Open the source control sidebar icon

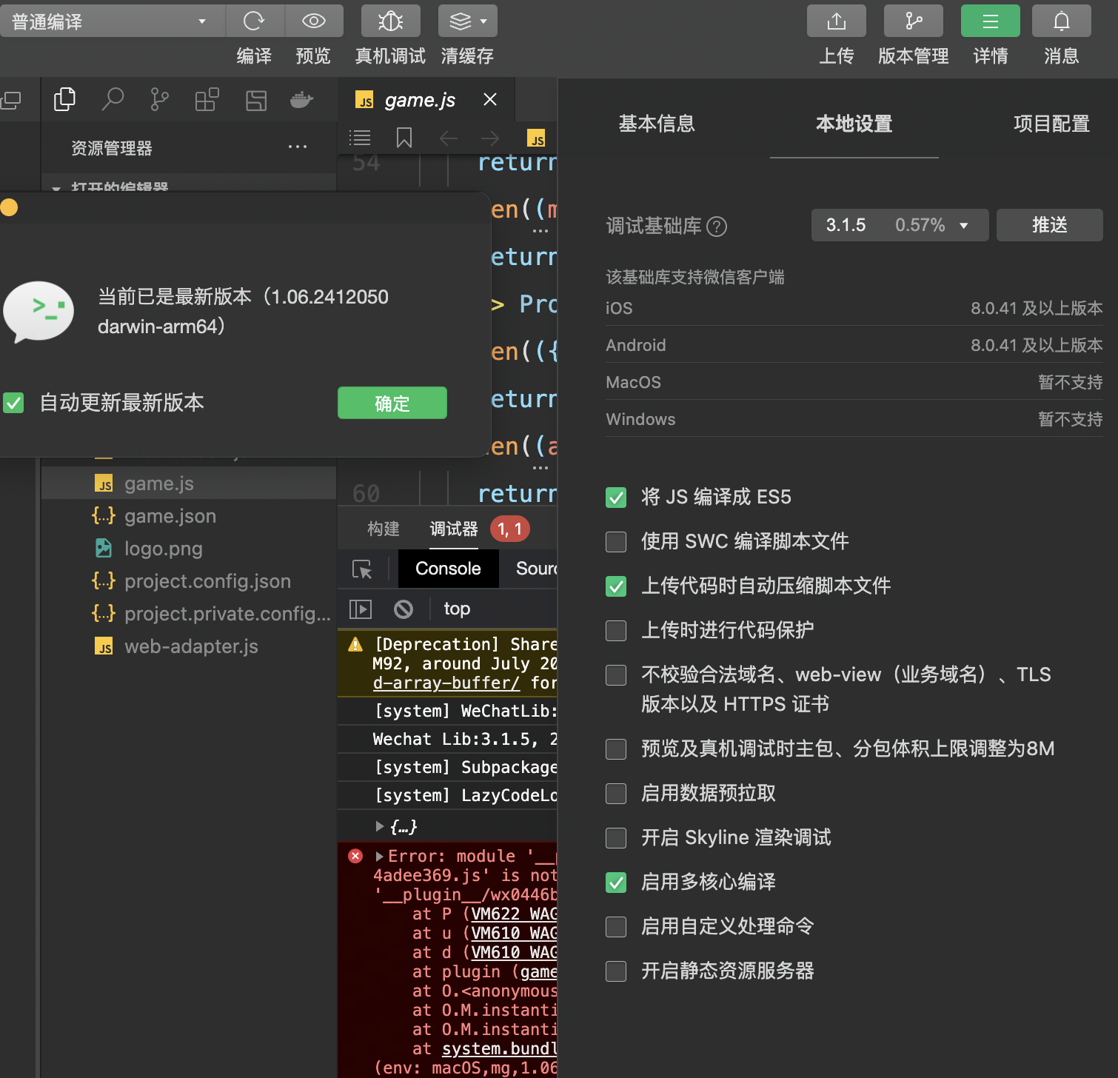pos(159,99)
